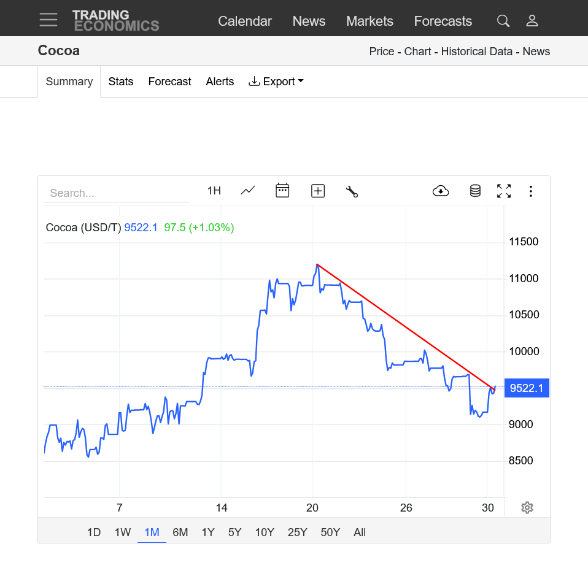This screenshot has height=568, width=588.
Task: Expand the Export dropdown
Action: coord(276,82)
